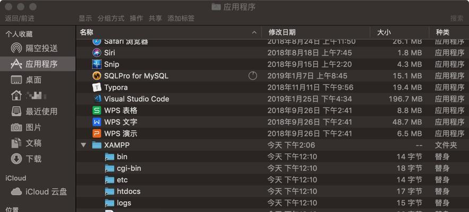The image size is (469, 212).
Task: Sort by 名称 column header
Action: (x=169, y=32)
